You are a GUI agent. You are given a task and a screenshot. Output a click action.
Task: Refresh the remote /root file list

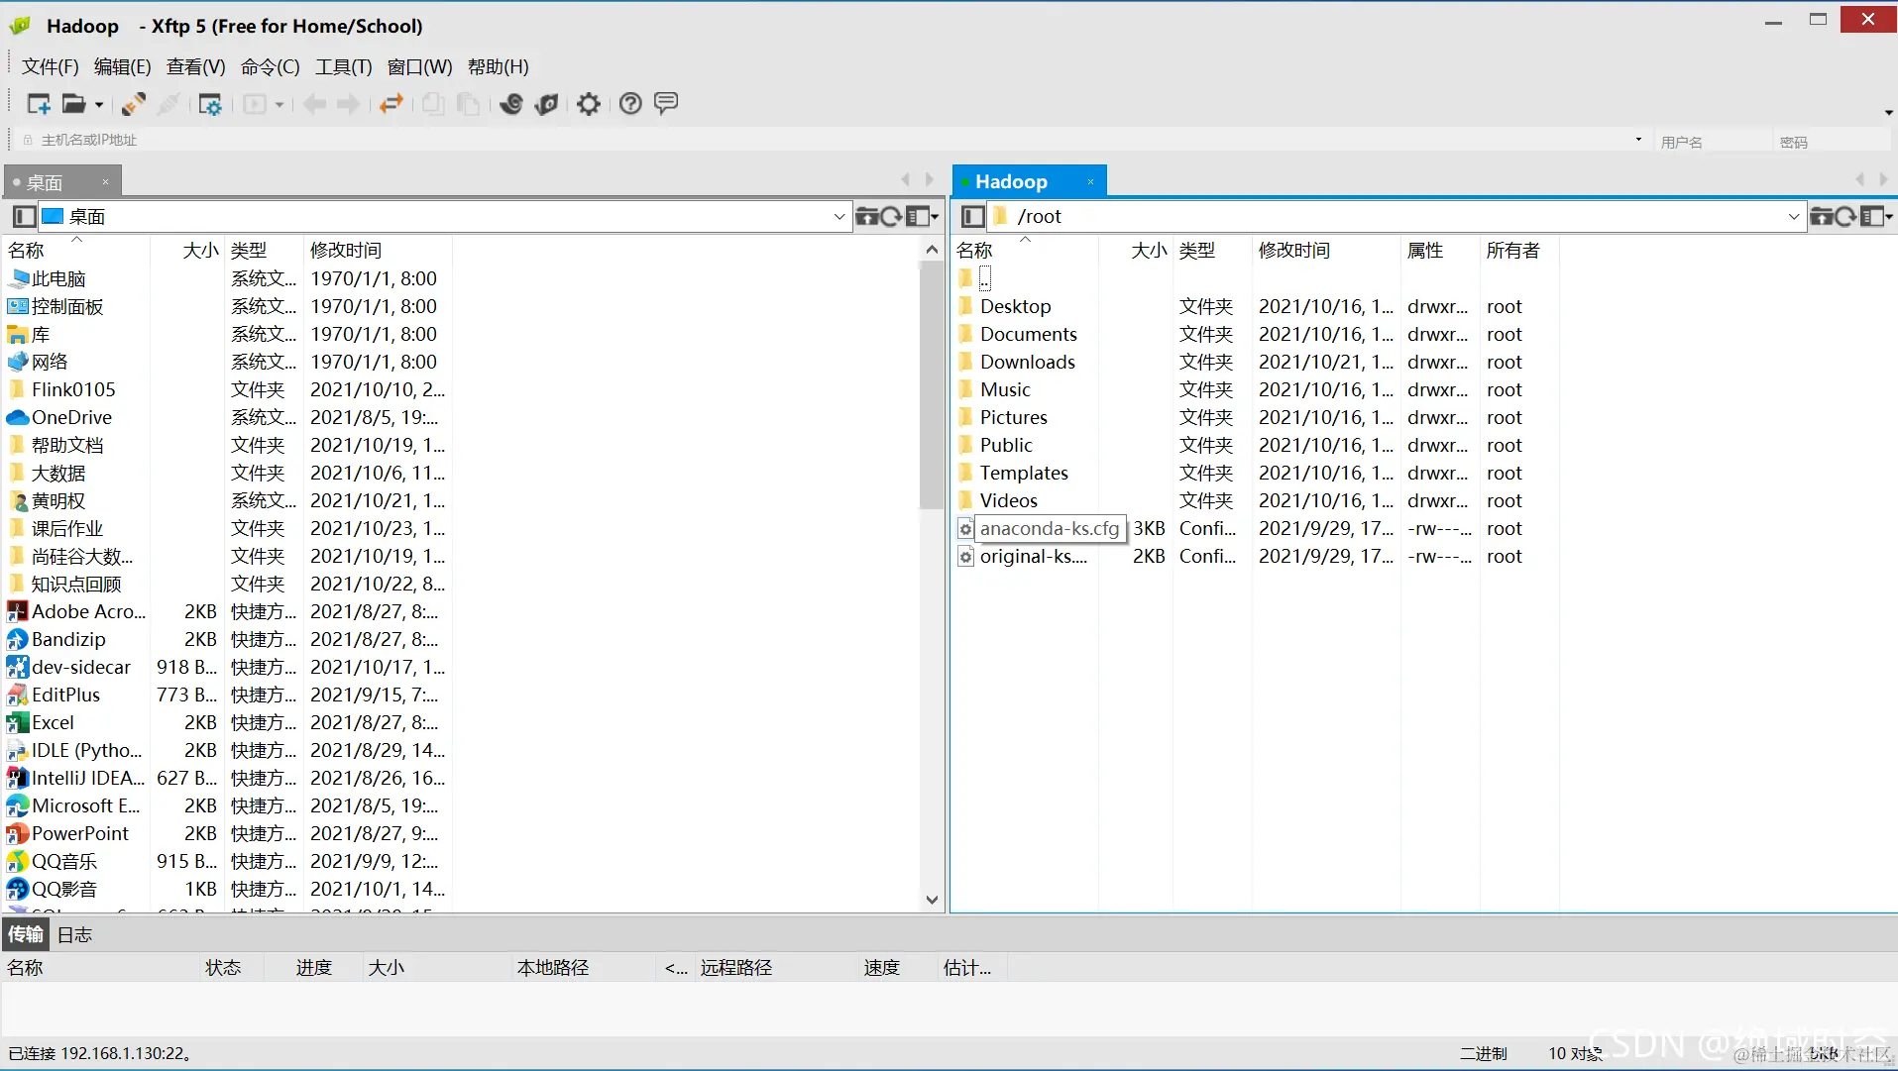(x=1845, y=216)
